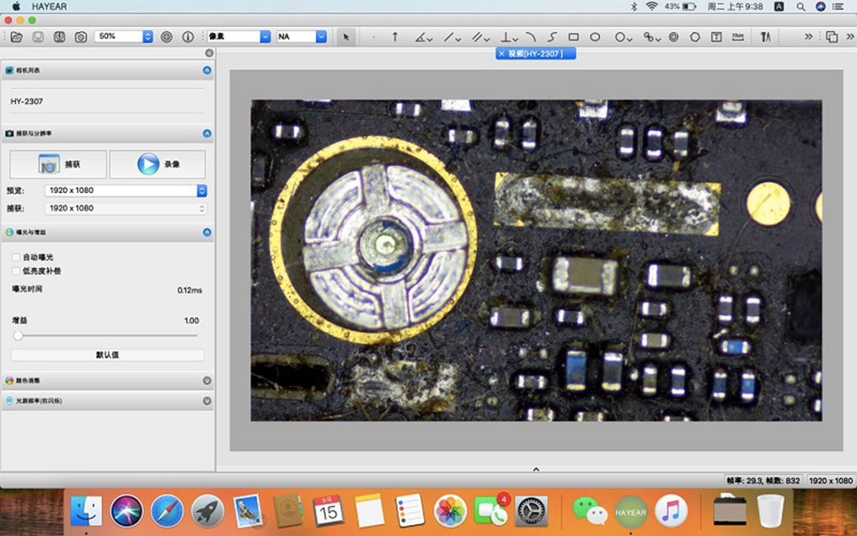Screen dimensions: 857x536
Task: Switch to the 视频[HY-2307] tab
Action: [x=540, y=53]
